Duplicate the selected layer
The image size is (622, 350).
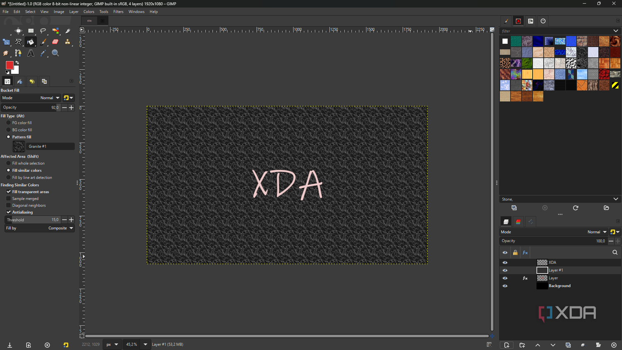coord(568,345)
